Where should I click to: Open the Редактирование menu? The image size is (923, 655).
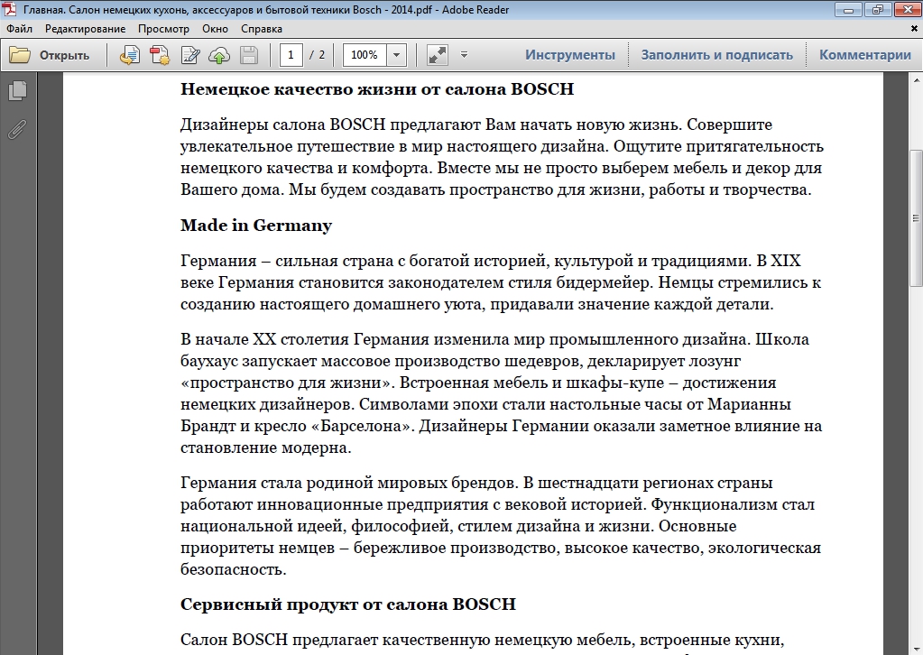tap(86, 29)
